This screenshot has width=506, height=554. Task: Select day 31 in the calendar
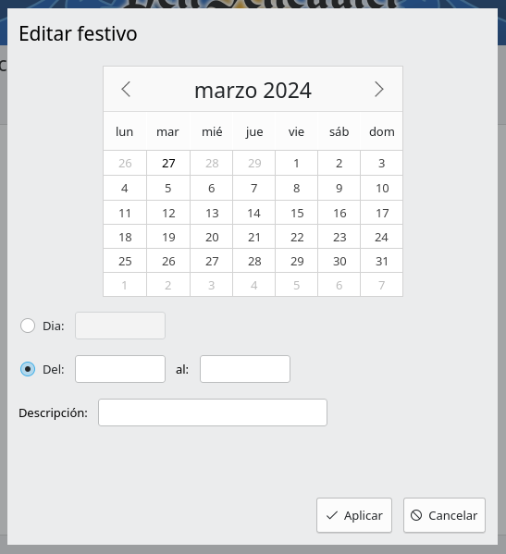(382, 261)
